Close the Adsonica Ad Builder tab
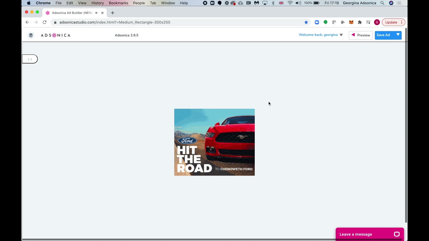Screen dimensions: 429x241 click(103, 13)
